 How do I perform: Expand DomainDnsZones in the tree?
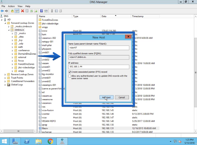[x=12, y=54]
